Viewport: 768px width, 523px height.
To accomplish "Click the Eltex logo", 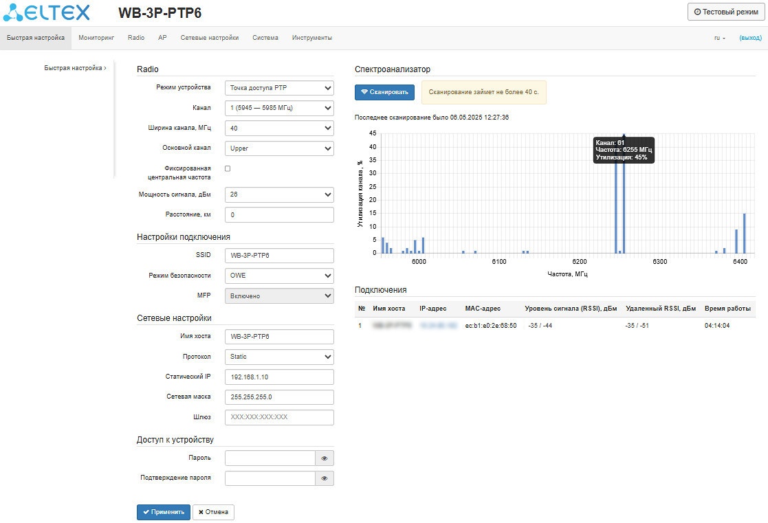I will coord(46,12).
